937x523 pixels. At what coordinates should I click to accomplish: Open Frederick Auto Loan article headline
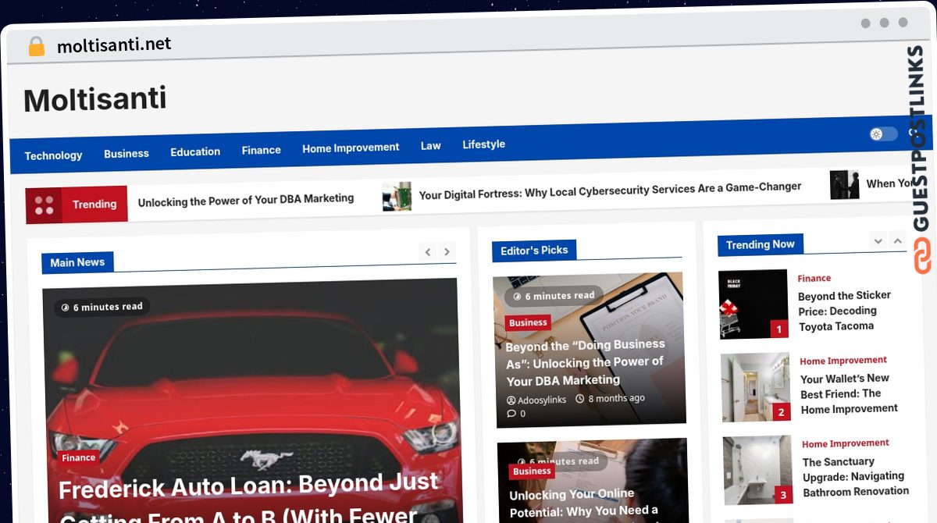pyautogui.click(x=250, y=498)
